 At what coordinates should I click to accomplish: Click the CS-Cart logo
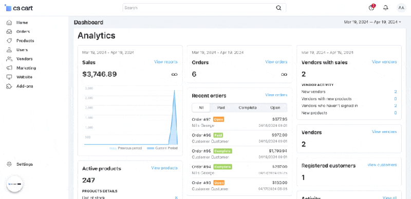pos(19,8)
